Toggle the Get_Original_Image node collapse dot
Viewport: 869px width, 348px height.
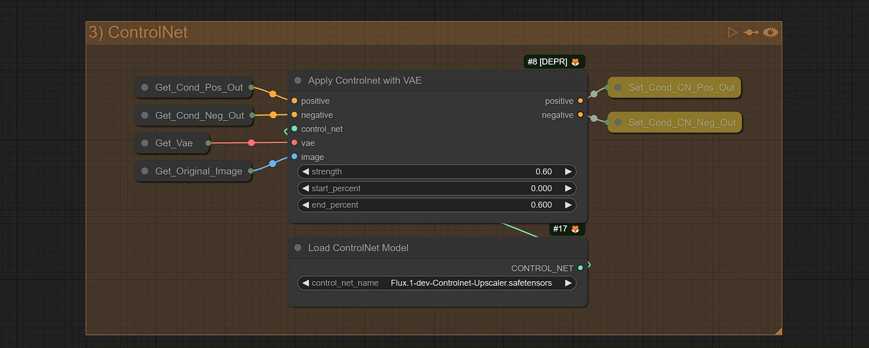coord(145,171)
